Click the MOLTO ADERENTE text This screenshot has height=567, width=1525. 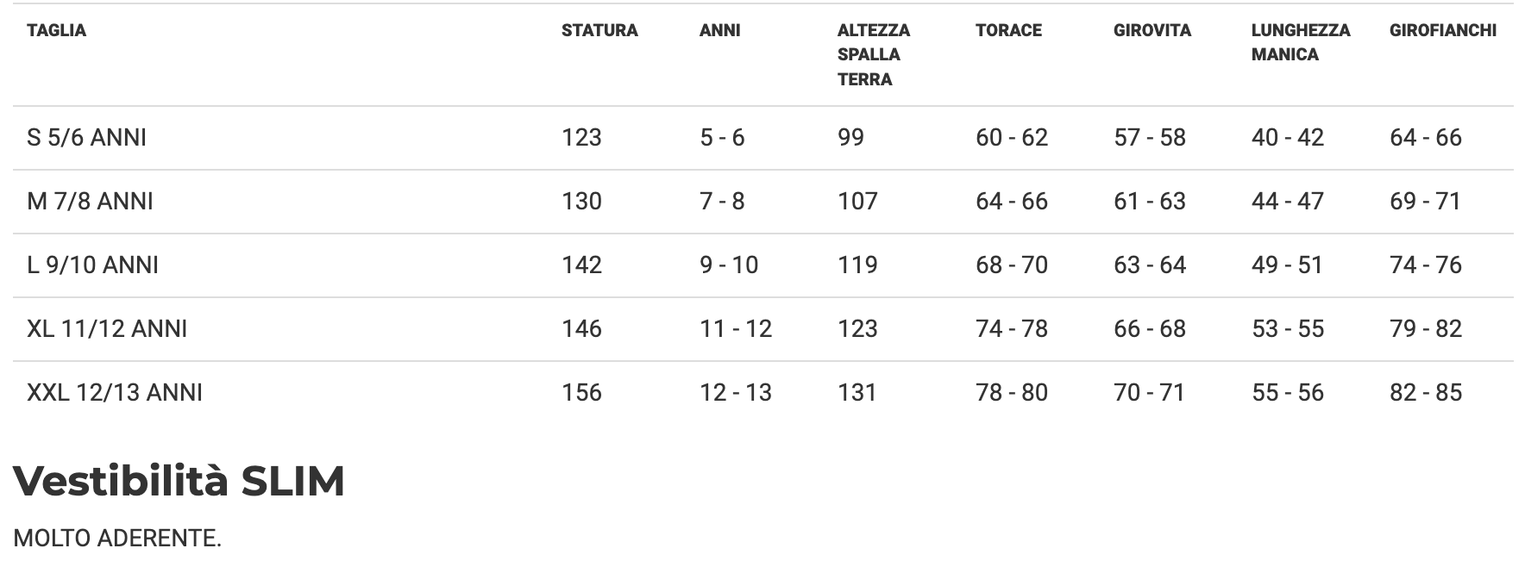click(118, 539)
